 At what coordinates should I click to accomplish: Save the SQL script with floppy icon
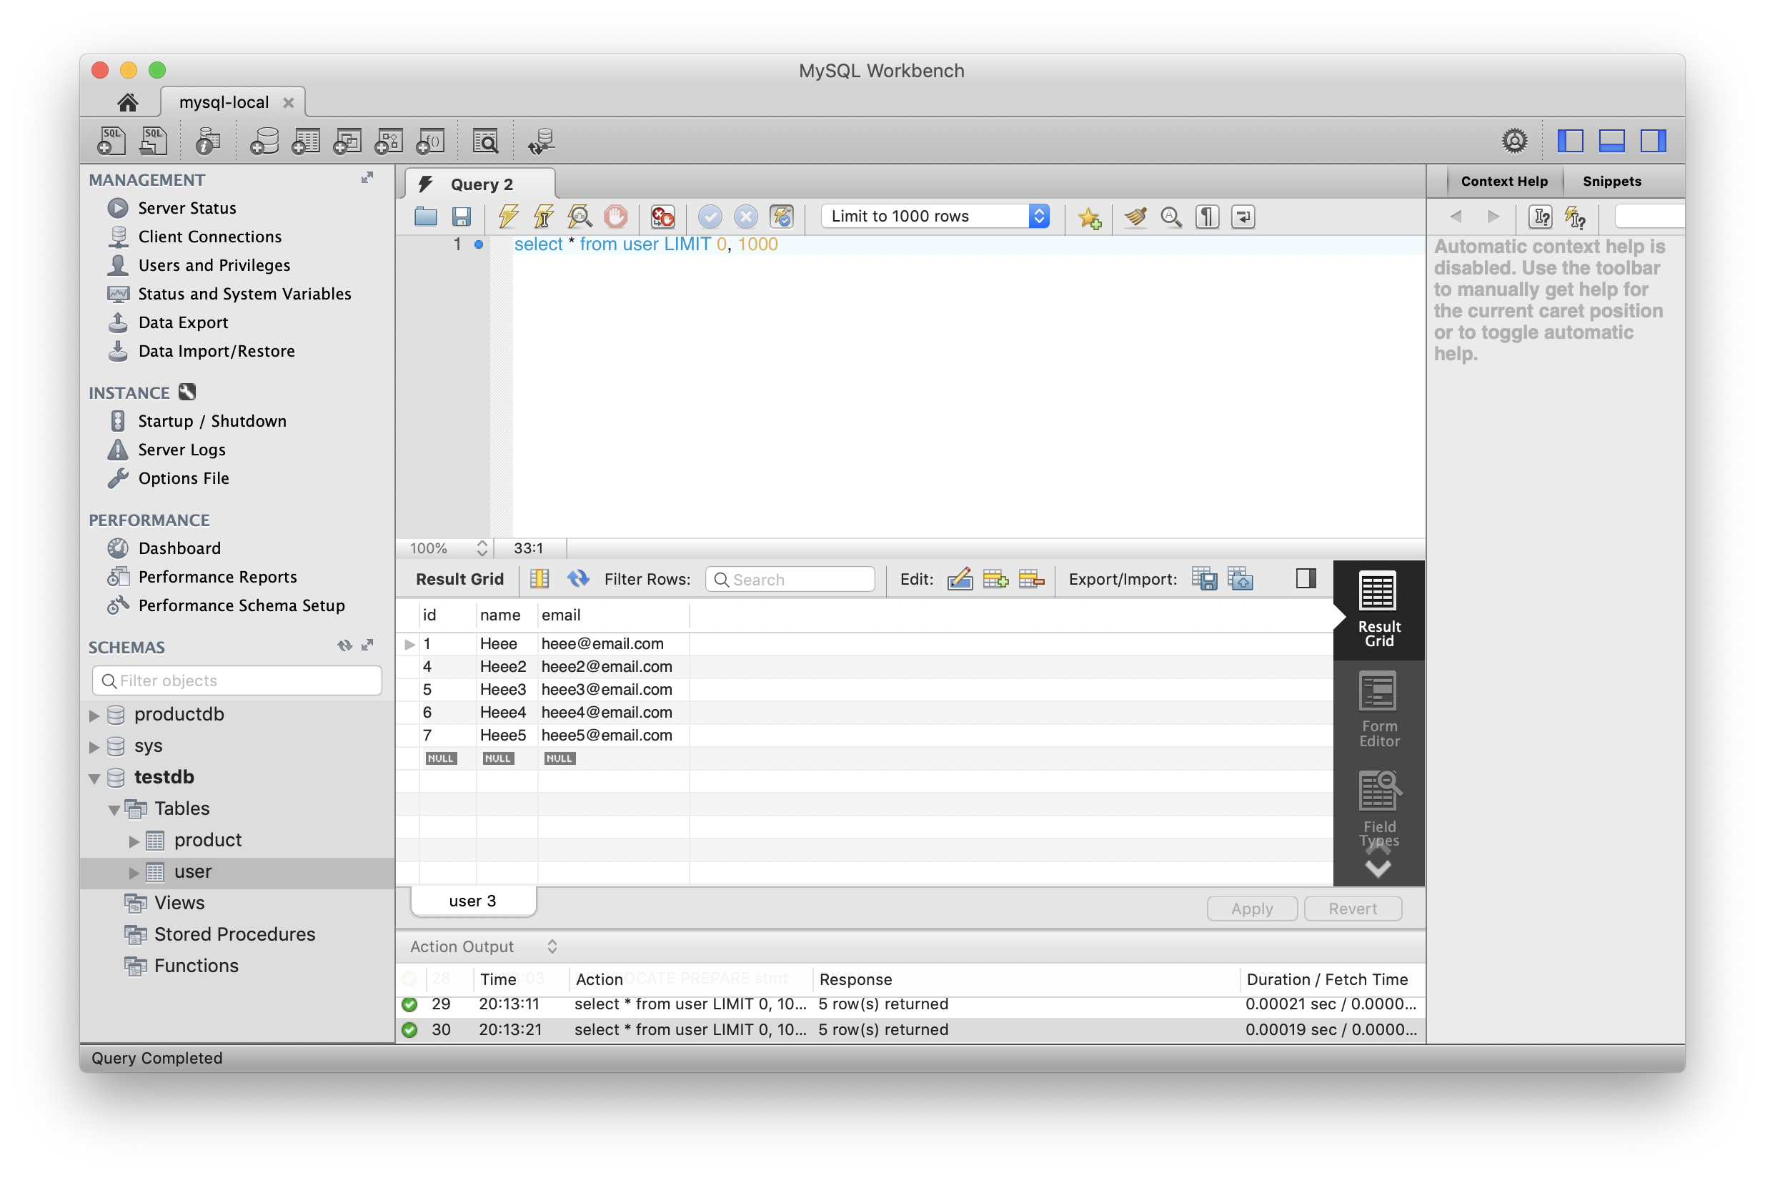[x=461, y=217]
